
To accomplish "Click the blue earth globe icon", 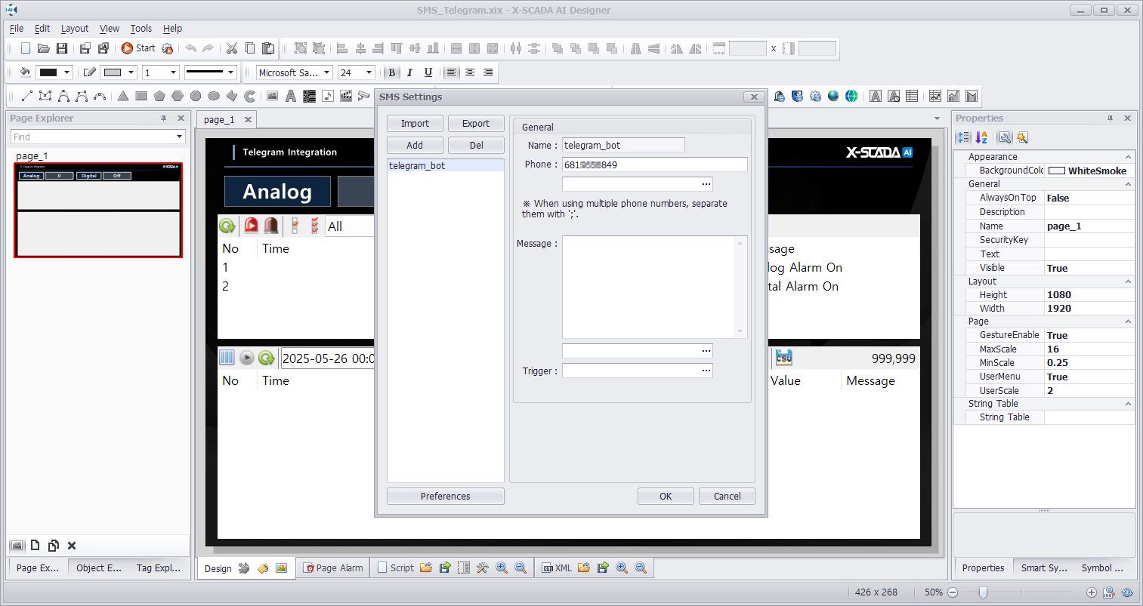I will tap(833, 96).
